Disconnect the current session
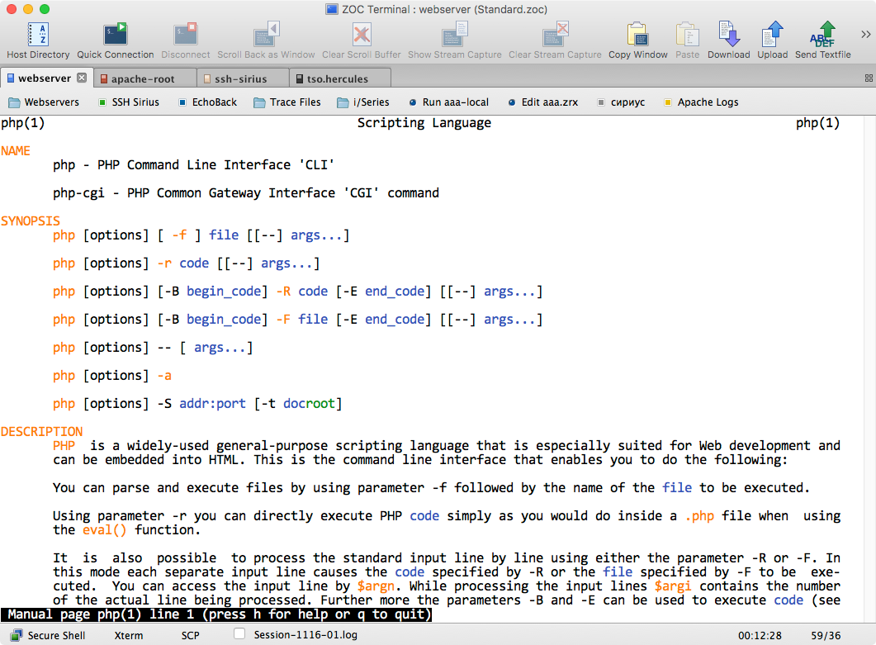Viewport: 876px width, 645px height. click(185, 37)
